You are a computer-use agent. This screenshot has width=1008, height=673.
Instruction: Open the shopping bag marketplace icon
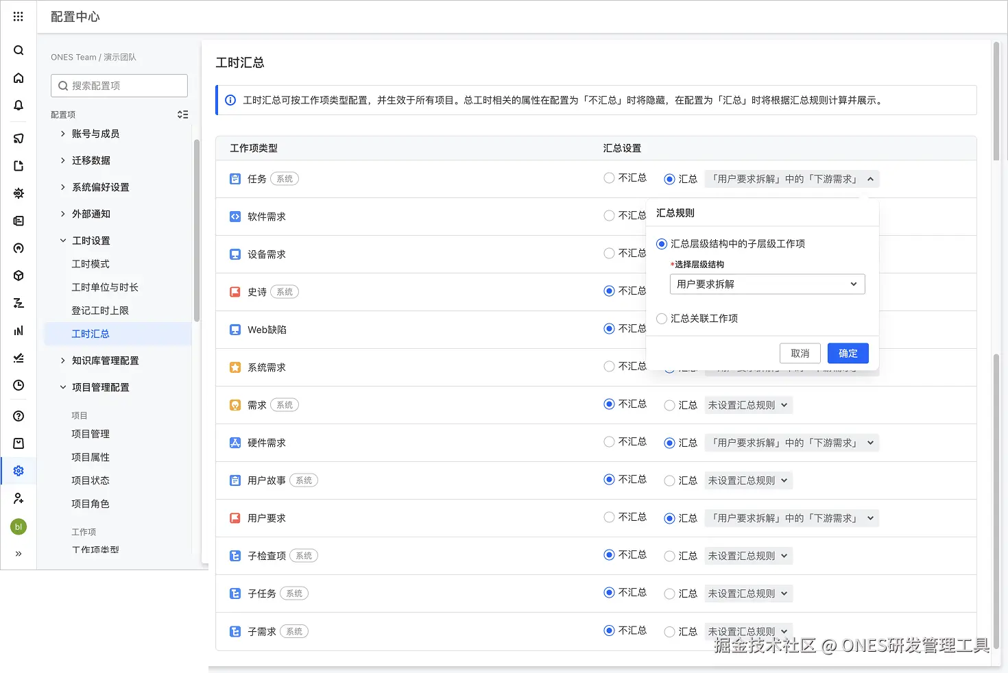[x=19, y=443]
